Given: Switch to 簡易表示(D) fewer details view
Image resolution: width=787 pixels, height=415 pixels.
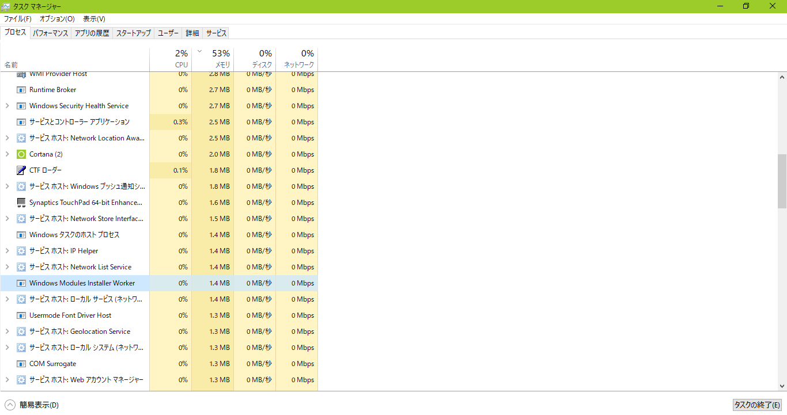Looking at the screenshot, I should [x=32, y=405].
